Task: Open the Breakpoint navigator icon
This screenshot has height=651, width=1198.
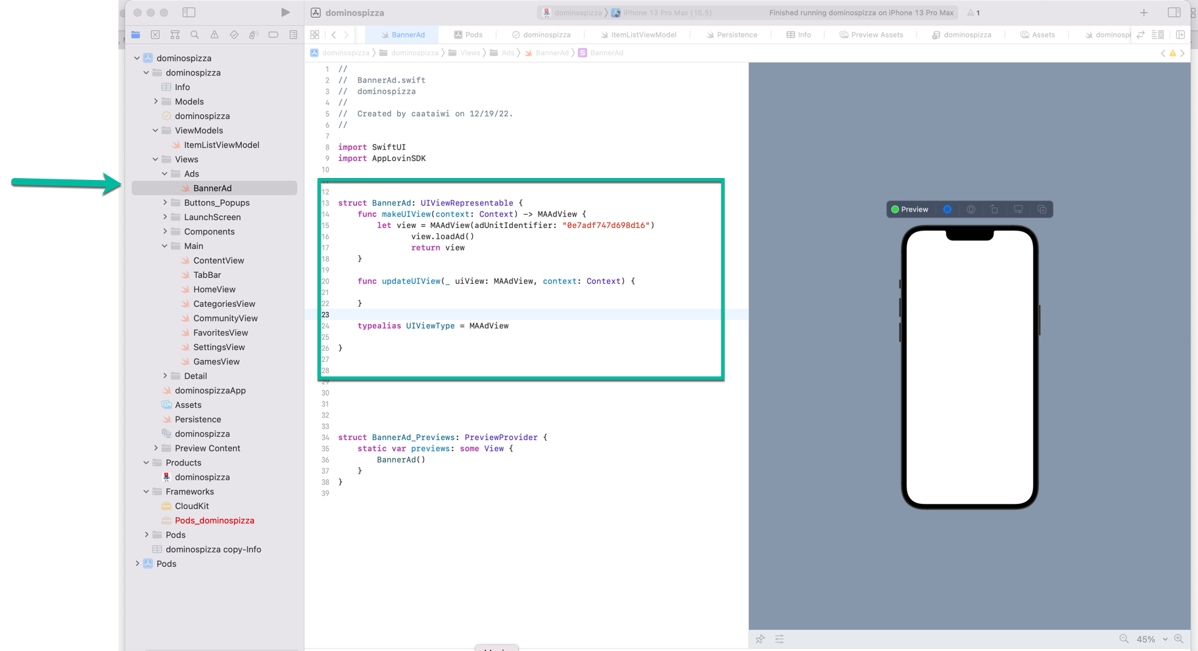Action: pos(273,34)
